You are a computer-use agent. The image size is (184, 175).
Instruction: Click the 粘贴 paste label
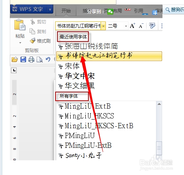click(x=20, y=36)
